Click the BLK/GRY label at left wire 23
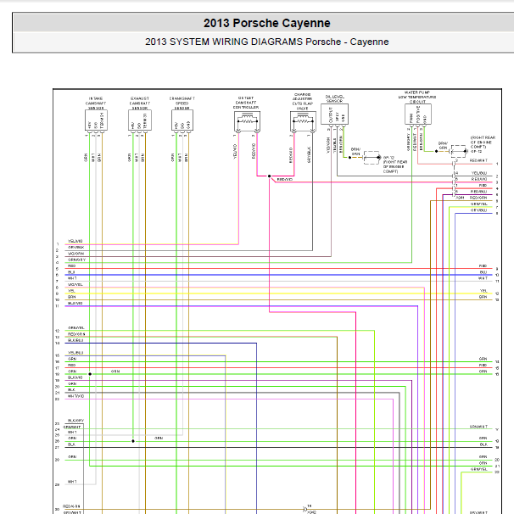 pos(75,421)
